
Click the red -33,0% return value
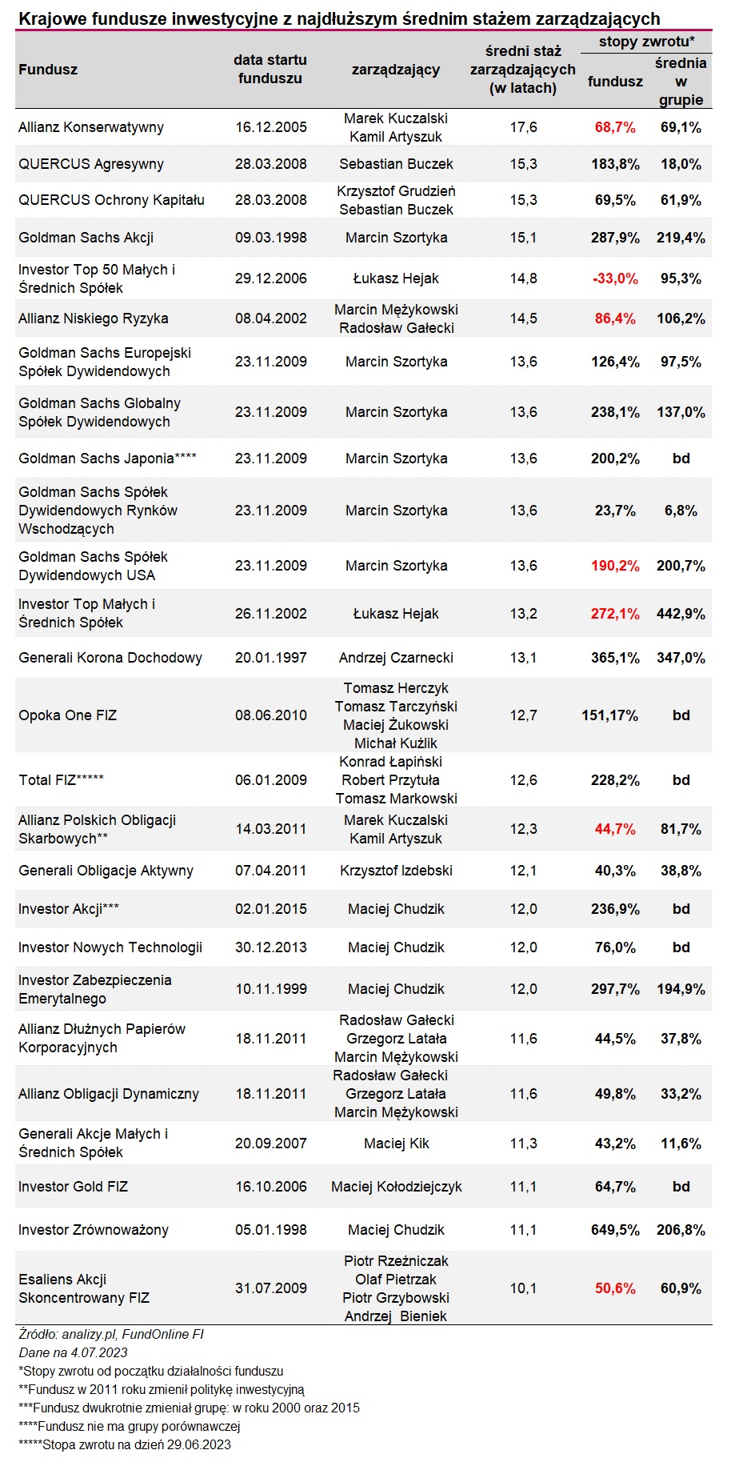tap(615, 278)
